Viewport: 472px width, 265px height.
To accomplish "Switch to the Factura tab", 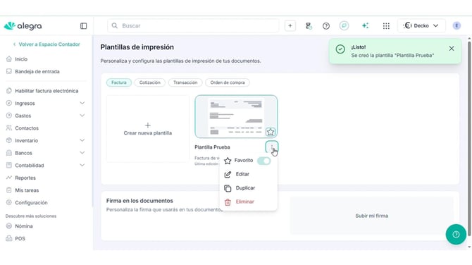I will pos(119,82).
